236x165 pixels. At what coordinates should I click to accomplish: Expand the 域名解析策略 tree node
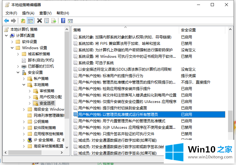[18, 54]
